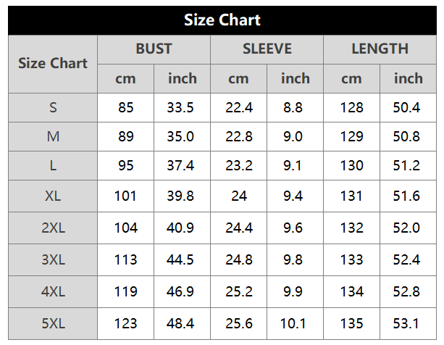Click the 51.6 inch length cell
This screenshot has height=345, width=444.
408,195
